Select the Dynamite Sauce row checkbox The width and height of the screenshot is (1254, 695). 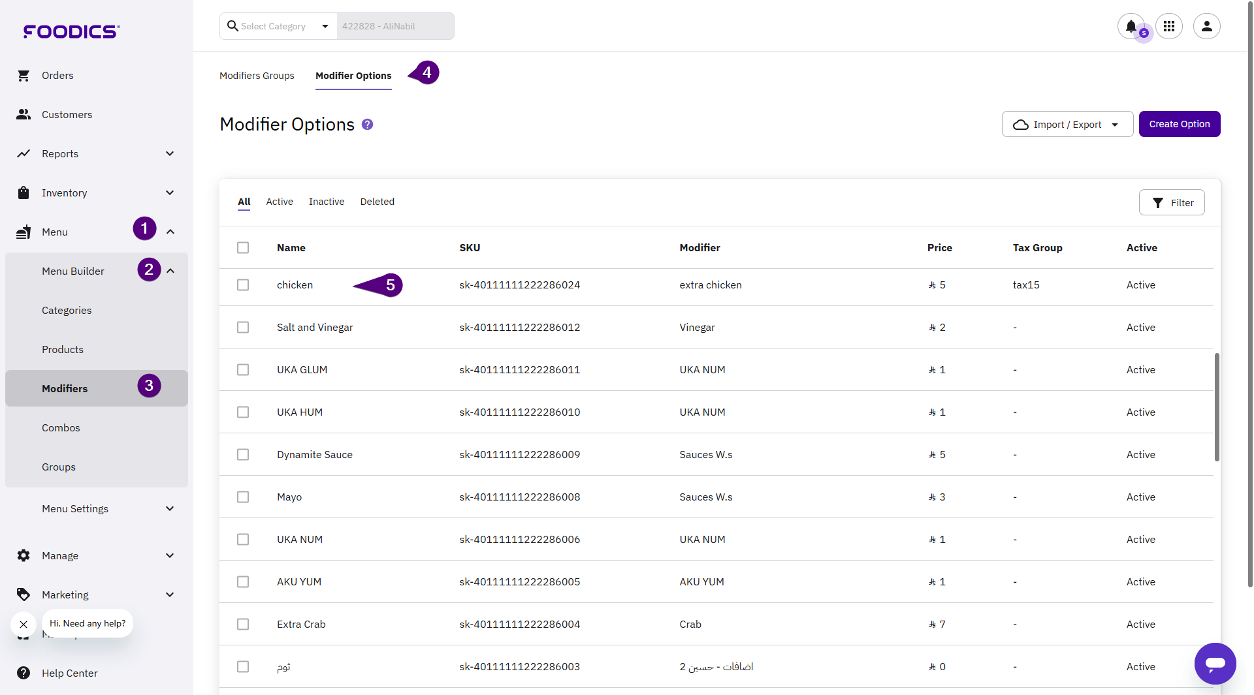243,455
